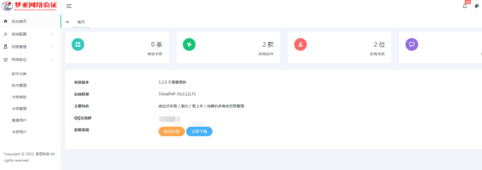Click the 响应式布局 features description text
Image resolution: width=482 pixels, height=170 pixels.
pyautogui.click(x=201, y=106)
